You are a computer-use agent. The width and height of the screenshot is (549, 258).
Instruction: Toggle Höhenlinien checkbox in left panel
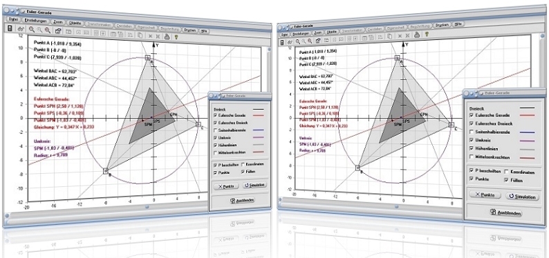[x=215, y=146]
